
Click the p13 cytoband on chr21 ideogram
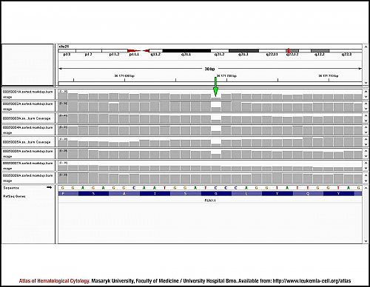[67, 51]
